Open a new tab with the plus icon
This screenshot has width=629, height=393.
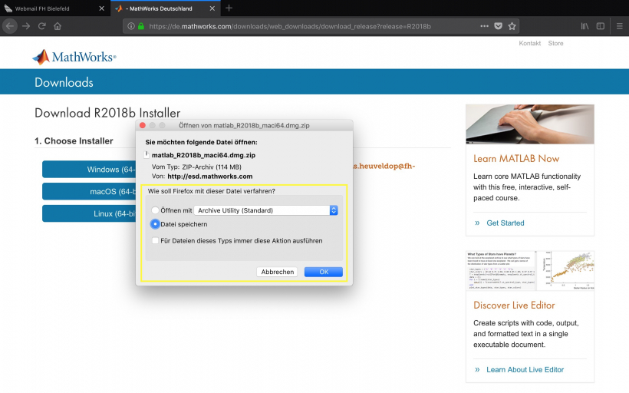[229, 8]
